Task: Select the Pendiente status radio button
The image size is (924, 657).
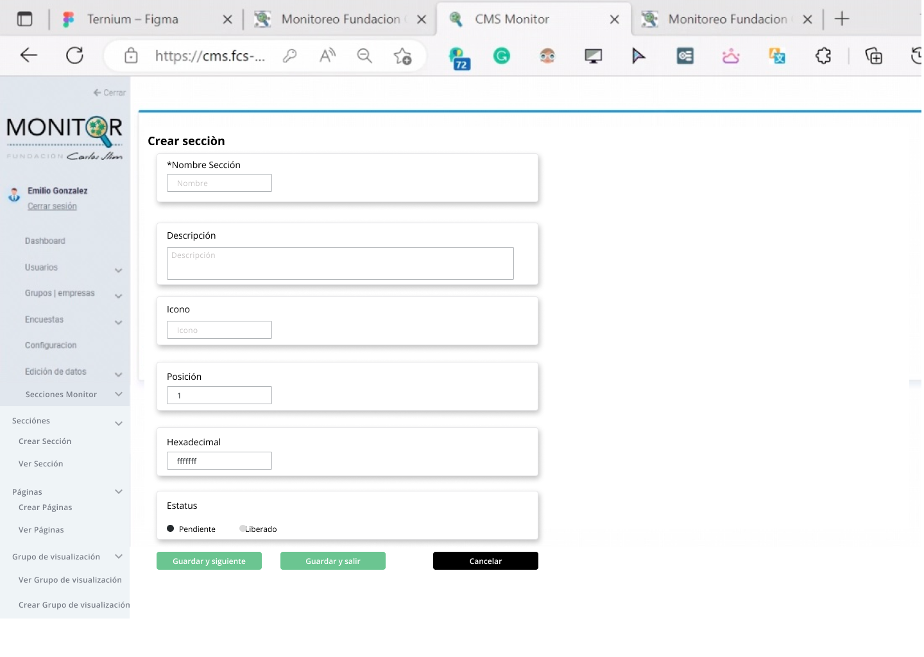Action: (171, 529)
